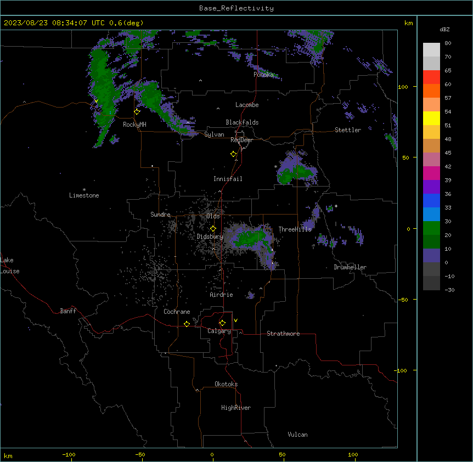Click the Base_Reflectivity title text
The height and width of the screenshot is (462, 473).
236,8
